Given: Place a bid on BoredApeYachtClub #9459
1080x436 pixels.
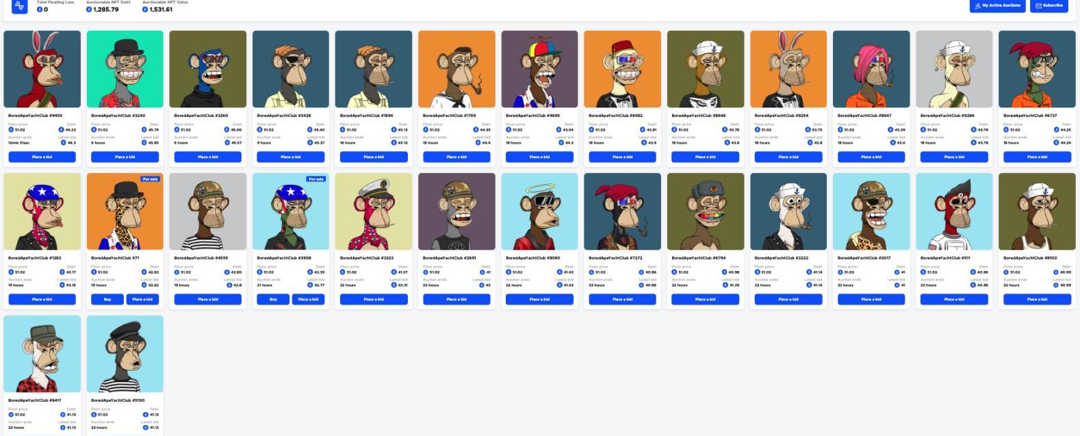Looking at the screenshot, I should click(42, 157).
